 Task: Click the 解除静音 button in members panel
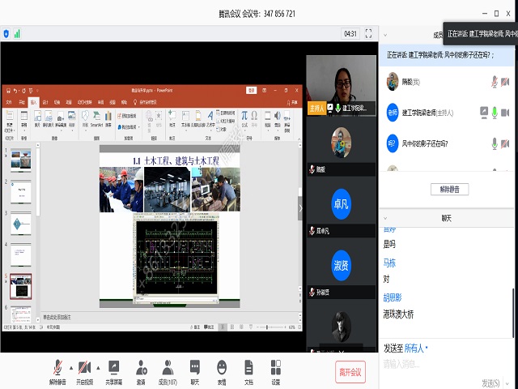click(x=449, y=189)
